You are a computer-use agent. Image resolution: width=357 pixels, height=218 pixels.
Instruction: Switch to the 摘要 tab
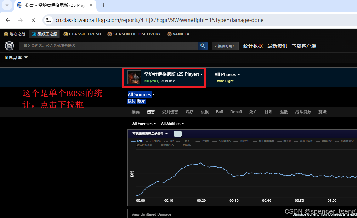(135, 112)
